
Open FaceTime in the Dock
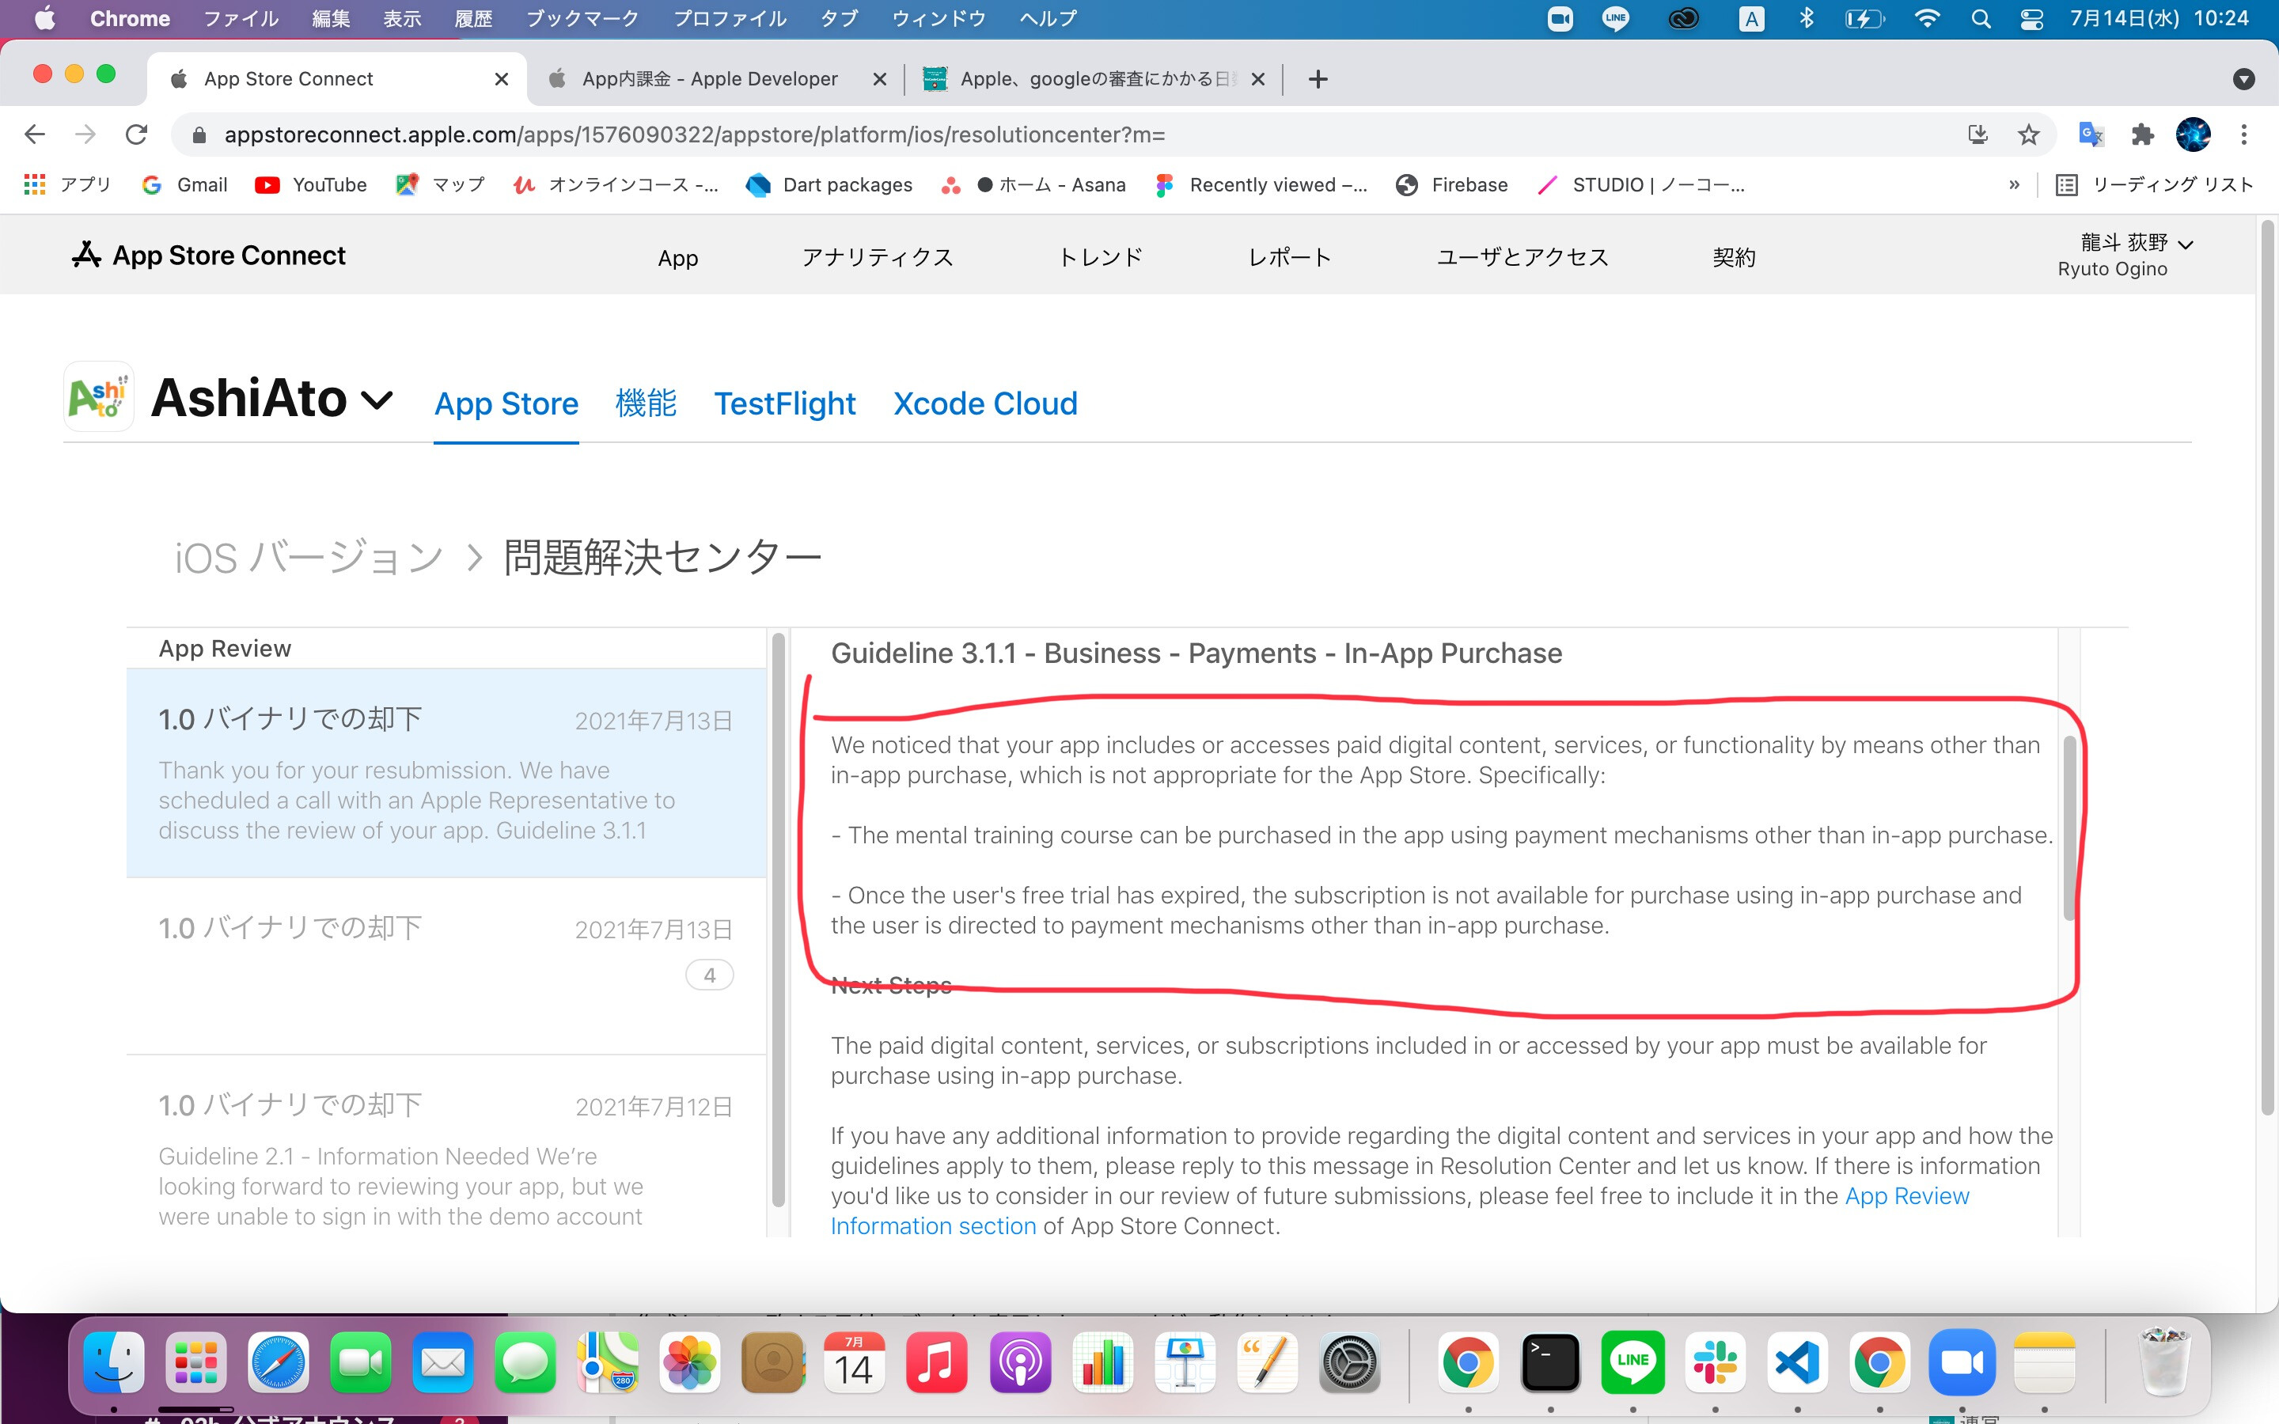[361, 1362]
